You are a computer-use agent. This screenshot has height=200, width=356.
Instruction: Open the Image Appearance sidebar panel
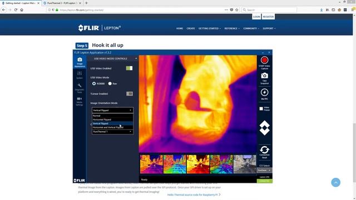(x=80, y=62)
